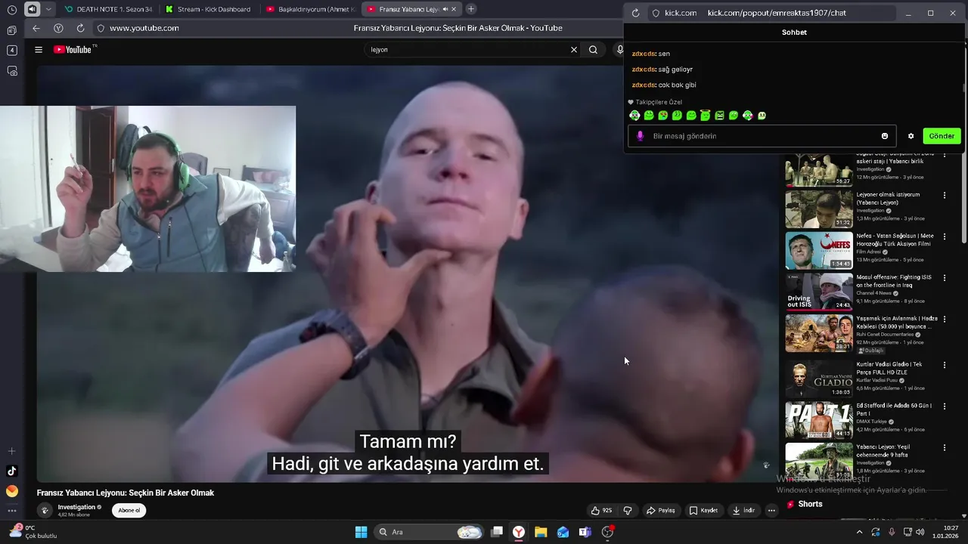
Task: Open Kick chat settings gear
Action: [x=911, y=136]
